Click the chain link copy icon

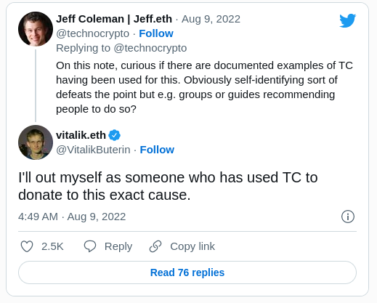coord(155,246)
